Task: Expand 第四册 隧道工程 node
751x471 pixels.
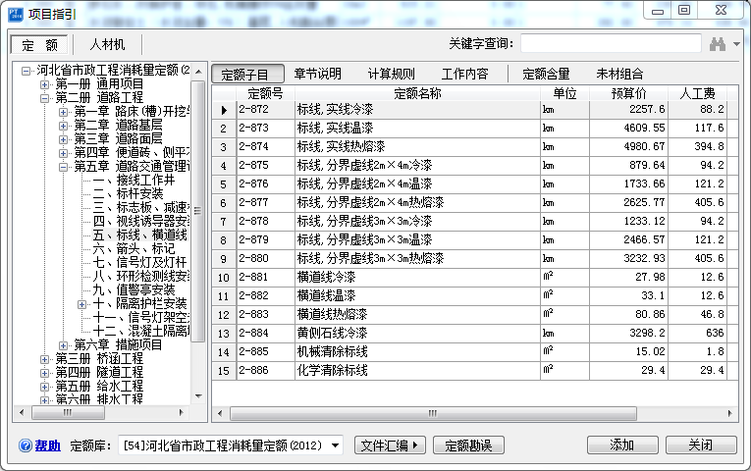Action: (x=44, y=373)
